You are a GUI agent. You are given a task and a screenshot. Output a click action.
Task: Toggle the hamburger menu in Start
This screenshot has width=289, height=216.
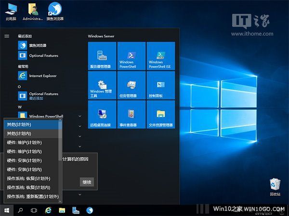pos(7,36)
